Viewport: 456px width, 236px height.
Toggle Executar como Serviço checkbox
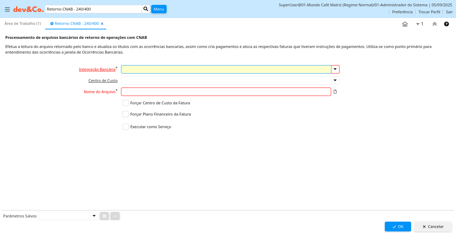click(x=126, y=127)
